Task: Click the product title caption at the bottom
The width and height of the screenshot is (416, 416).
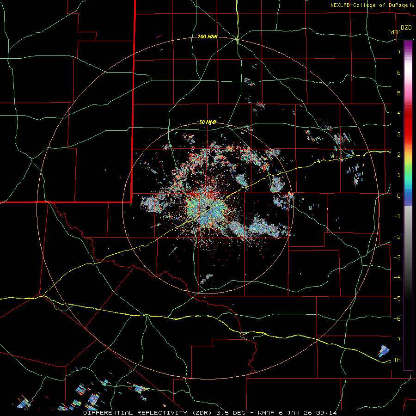Action: coord(210,413)
